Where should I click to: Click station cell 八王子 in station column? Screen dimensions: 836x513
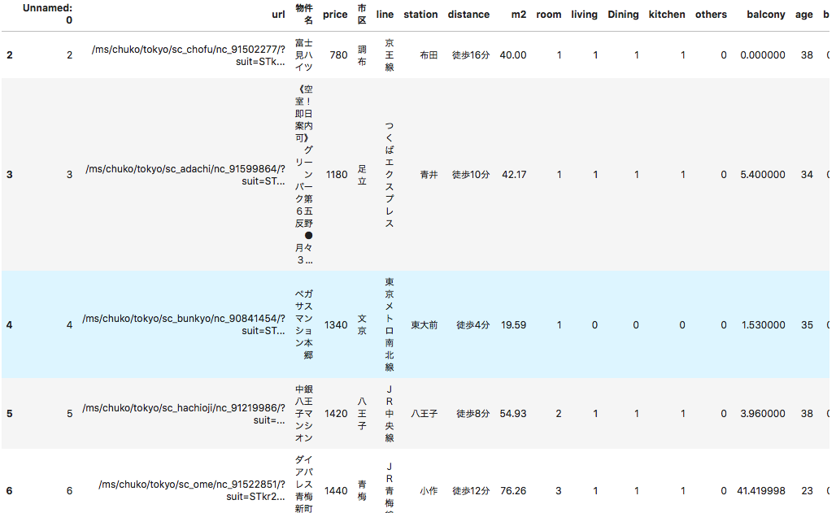(425, 413)
